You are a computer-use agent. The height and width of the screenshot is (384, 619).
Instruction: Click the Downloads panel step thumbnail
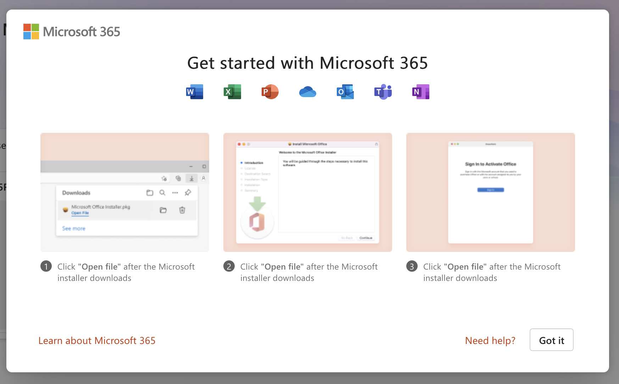[x=125, y=192]
